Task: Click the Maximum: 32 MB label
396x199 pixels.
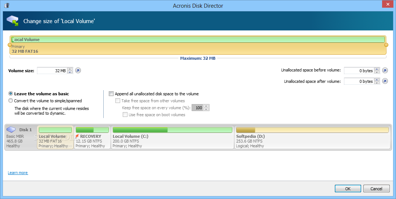Action: click(x=198, y=58)
